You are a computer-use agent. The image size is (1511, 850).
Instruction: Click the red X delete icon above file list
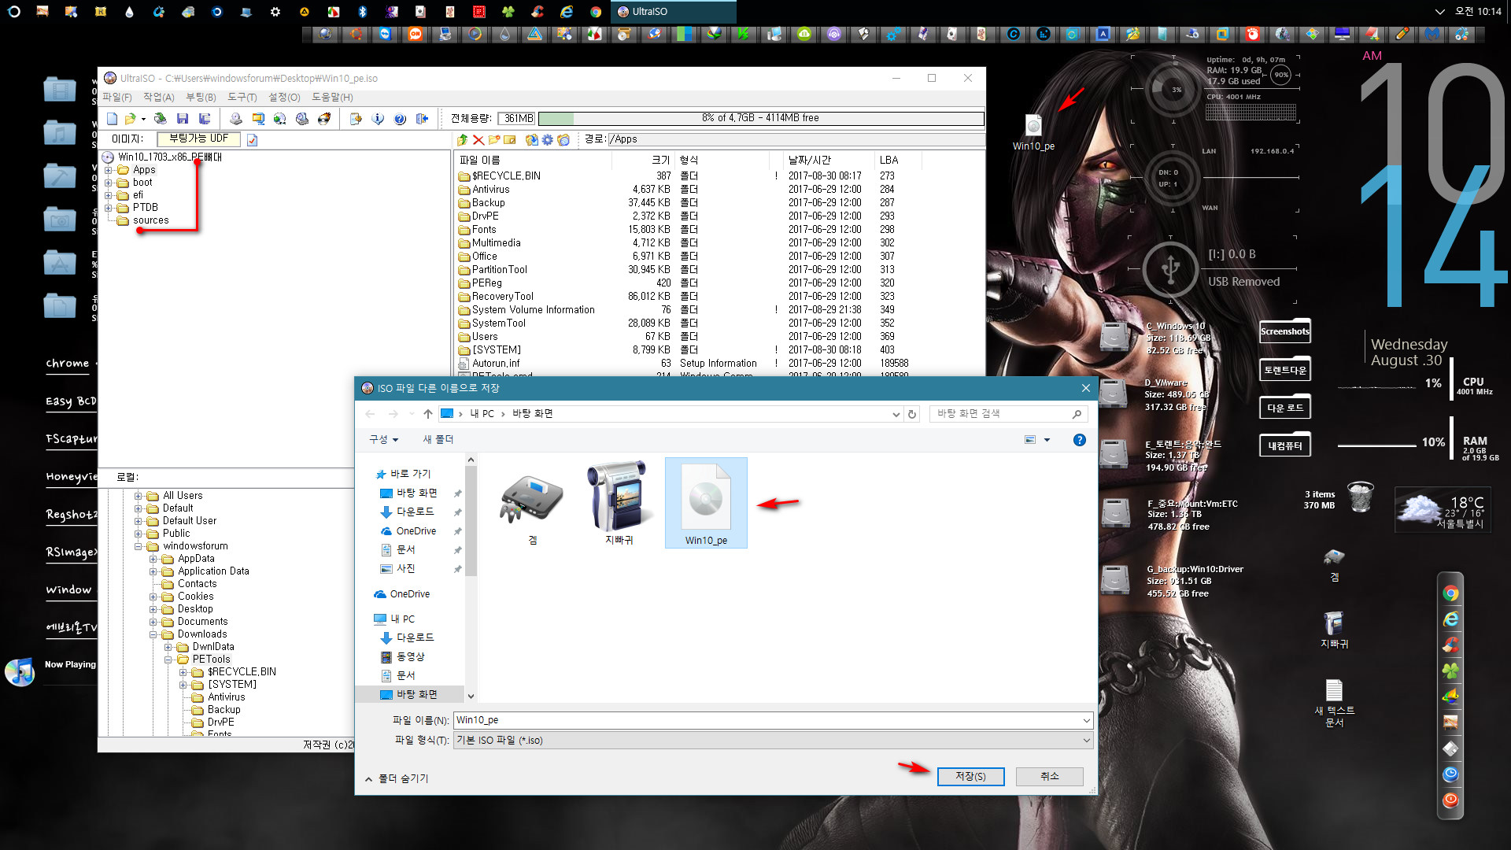pyautogui.click(x=478, y=139)
